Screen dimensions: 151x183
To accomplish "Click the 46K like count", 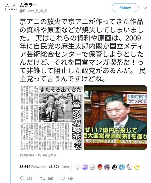I will pyautogui.click(x=70, y=179).
